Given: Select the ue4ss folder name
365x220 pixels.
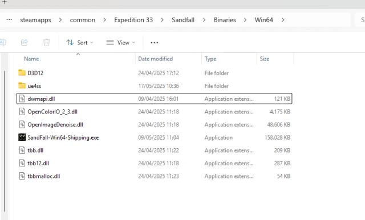Looking at the screenshot, I should coord(34,86).
